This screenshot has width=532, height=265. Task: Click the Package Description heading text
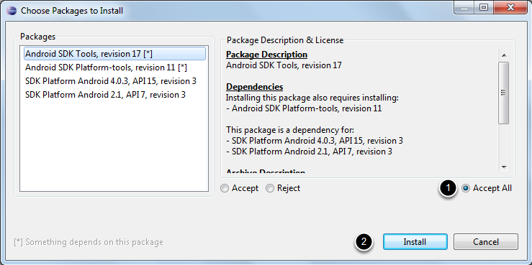coord(266,55)
